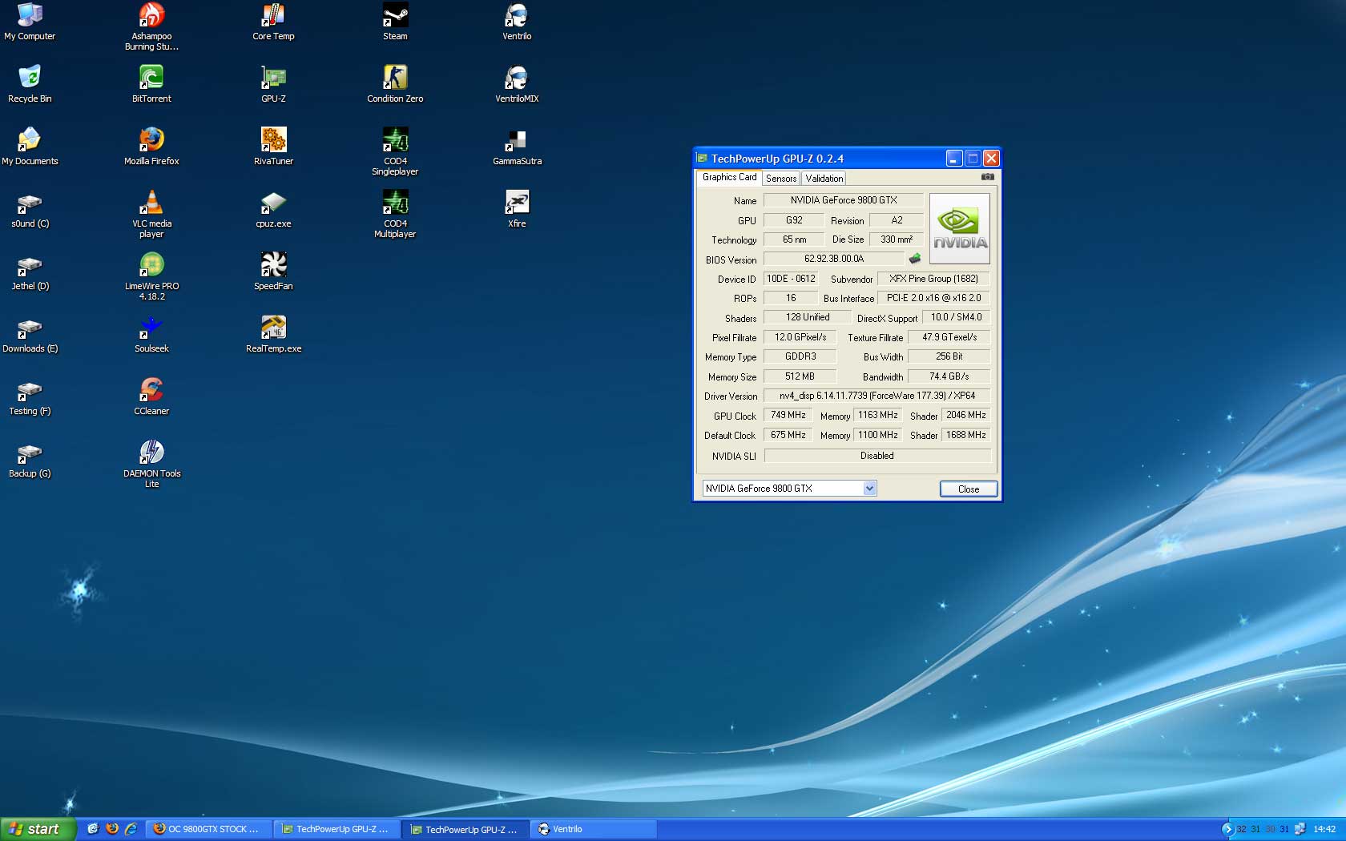
Task: Launch Steam from the desktop
Action: 395,22
